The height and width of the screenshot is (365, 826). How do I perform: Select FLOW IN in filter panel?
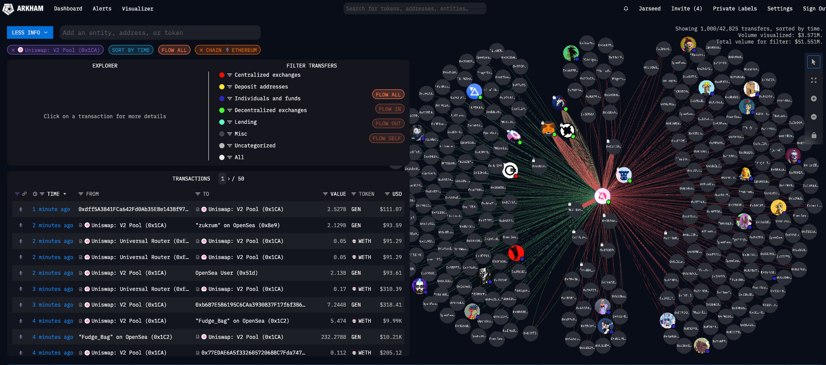click(x=390, y=109)
